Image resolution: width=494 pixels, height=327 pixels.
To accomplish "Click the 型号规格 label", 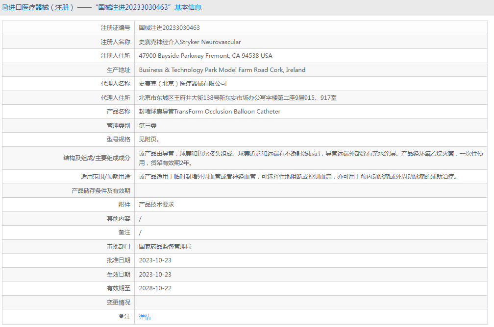I will pyautogui.click(x=118, y=139).
